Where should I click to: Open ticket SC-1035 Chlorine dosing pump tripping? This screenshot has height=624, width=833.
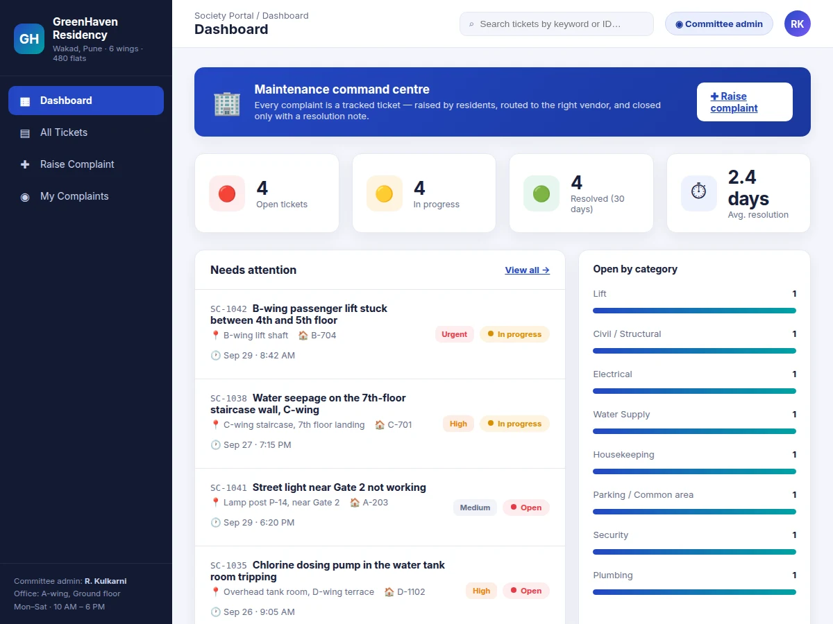(x=380, y=585)
